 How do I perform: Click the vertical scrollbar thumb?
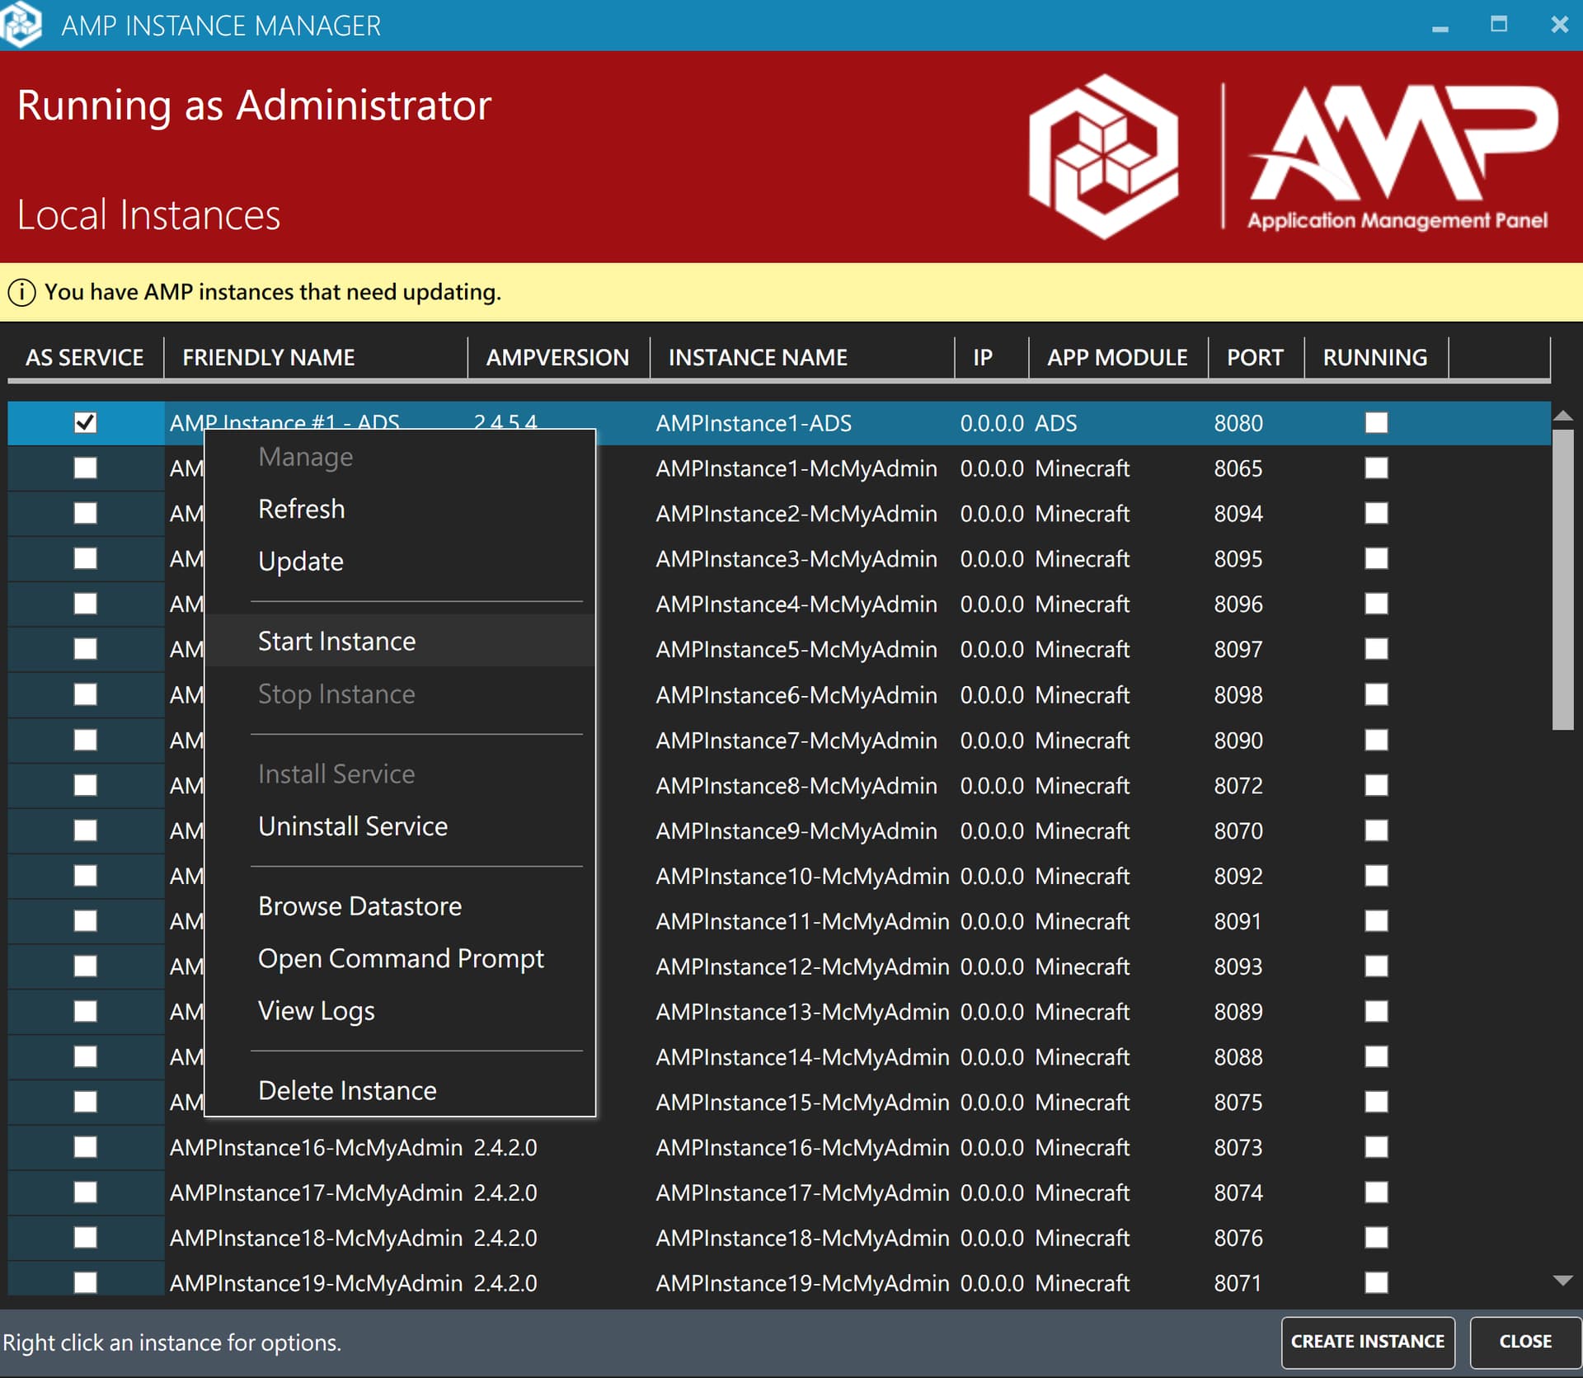point(1562,579)
